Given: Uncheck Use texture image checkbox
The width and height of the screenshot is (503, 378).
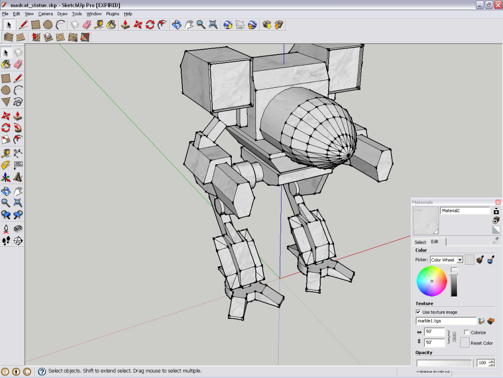Looking at the screenshot, I should [x=418, y=312].
